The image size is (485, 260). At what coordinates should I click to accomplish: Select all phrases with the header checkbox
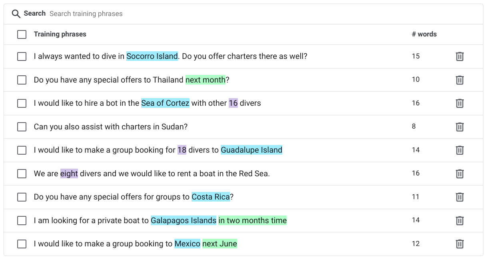point(22,34)
